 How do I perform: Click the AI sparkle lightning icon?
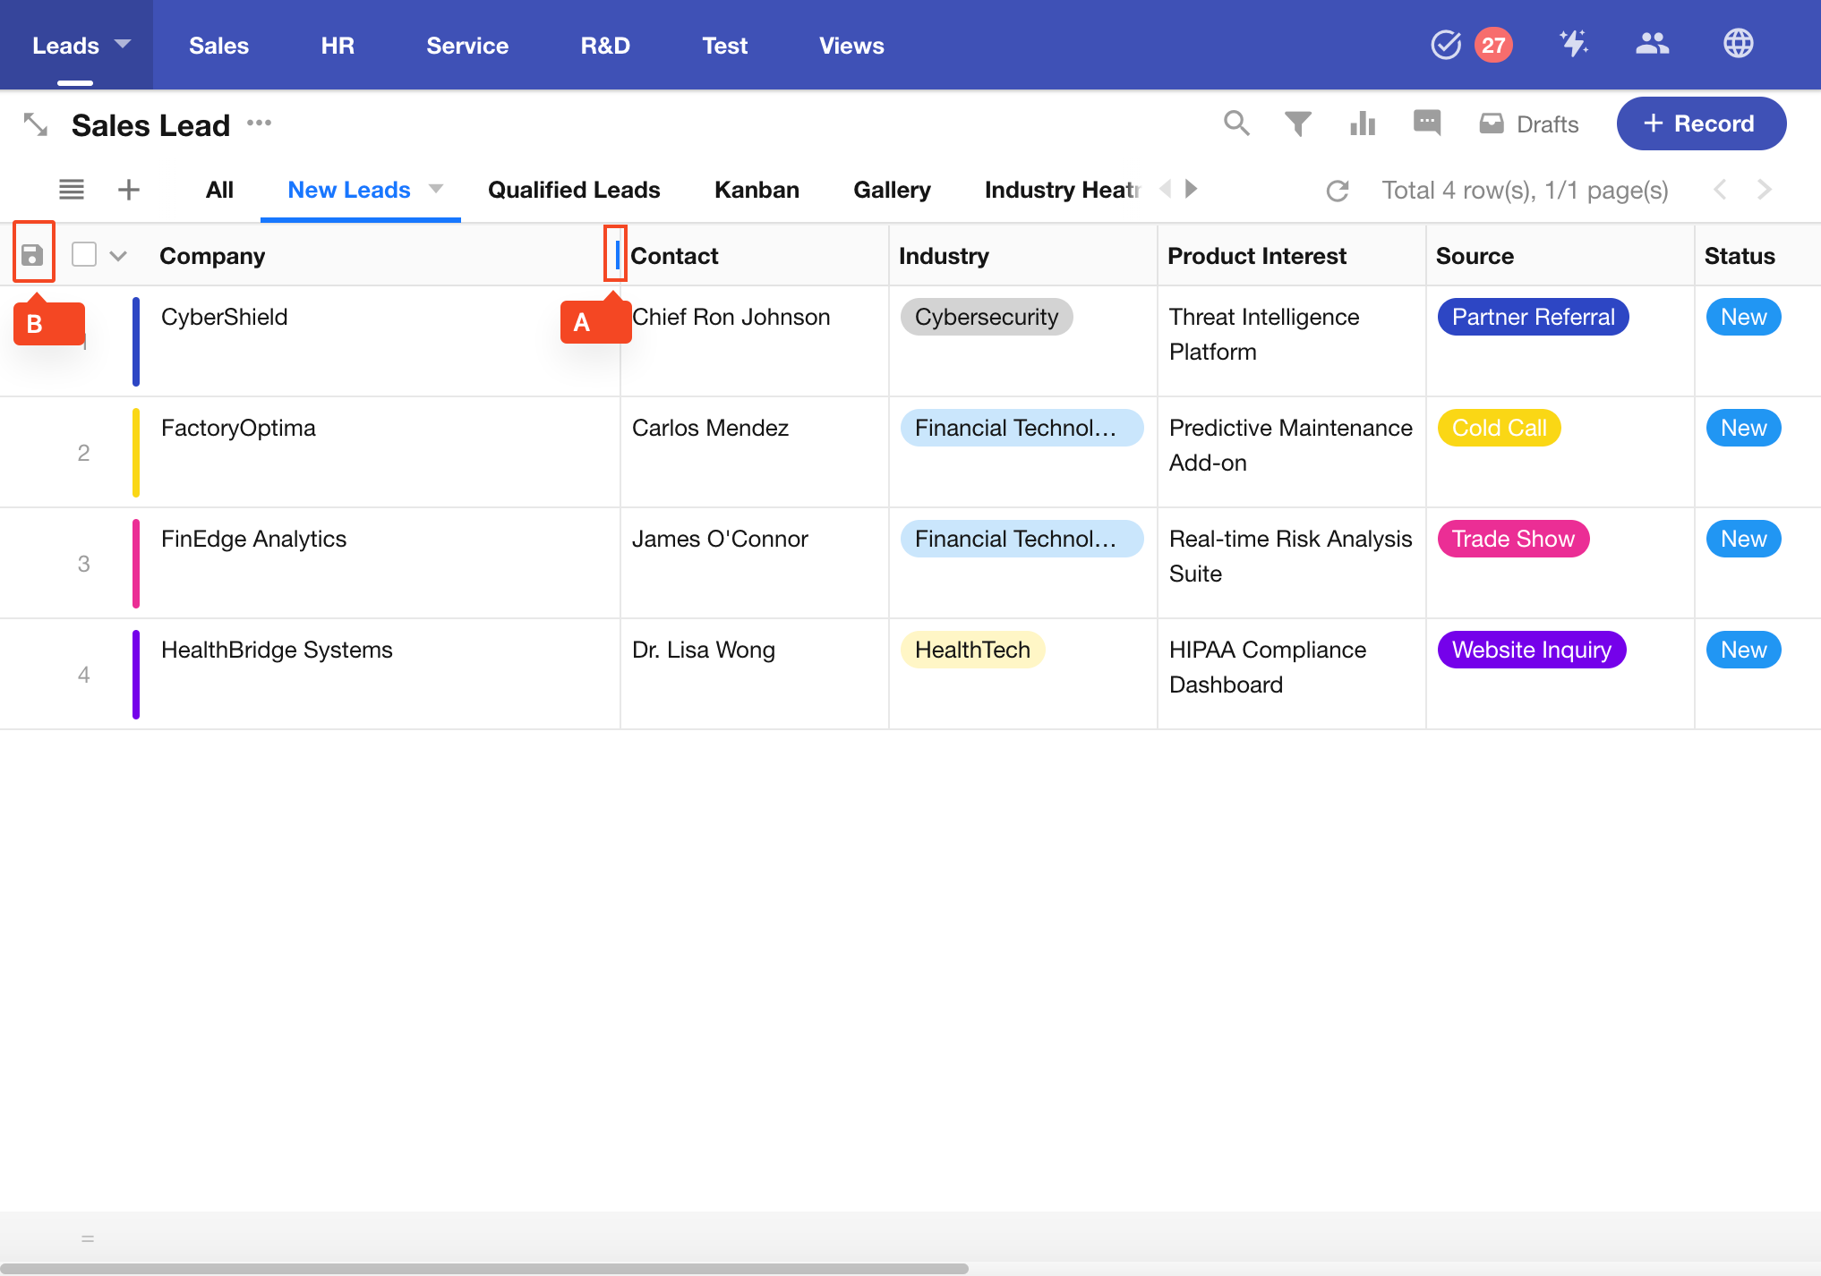click(x=1573, y=44)
